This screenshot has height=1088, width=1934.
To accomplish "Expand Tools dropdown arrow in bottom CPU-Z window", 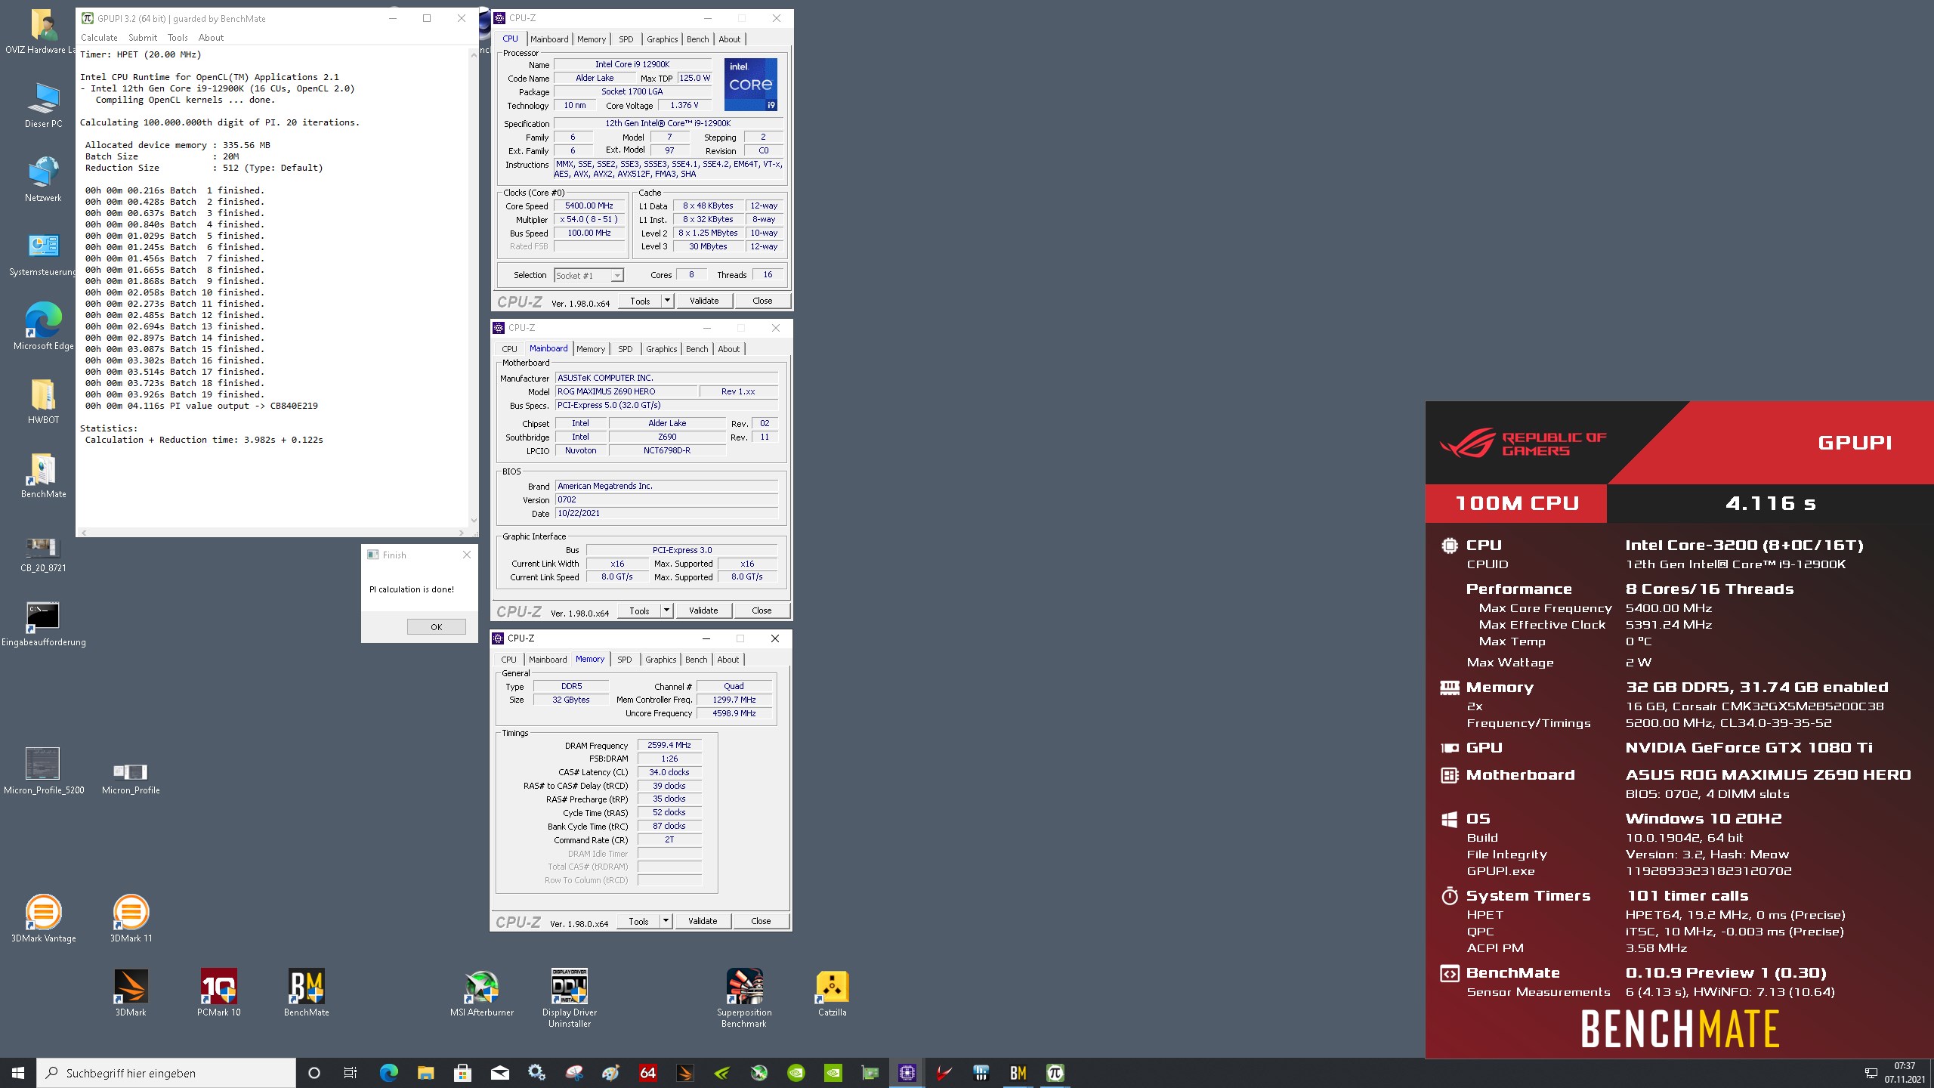I will click(666, 921).
